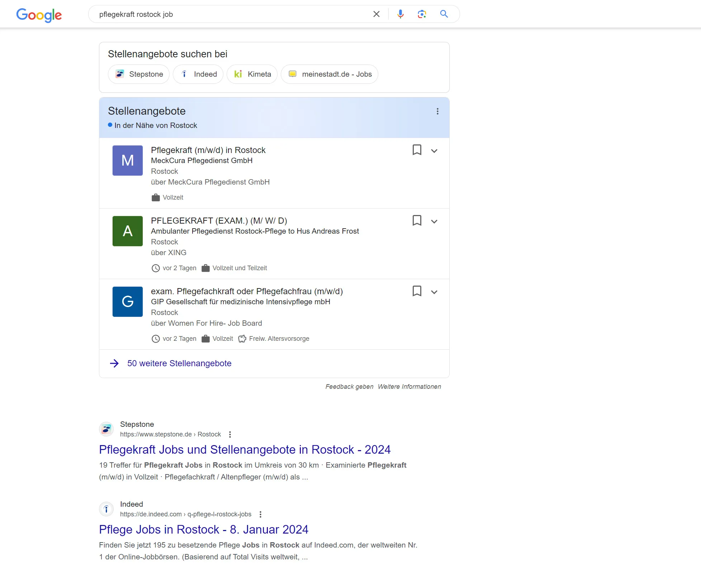
Task: Open job title Pflegekraft (m/w/d) in Rostock
Action: pos(208,150)
